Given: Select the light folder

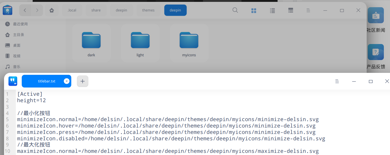Looking at the screenshot, I should coord(140,43).
